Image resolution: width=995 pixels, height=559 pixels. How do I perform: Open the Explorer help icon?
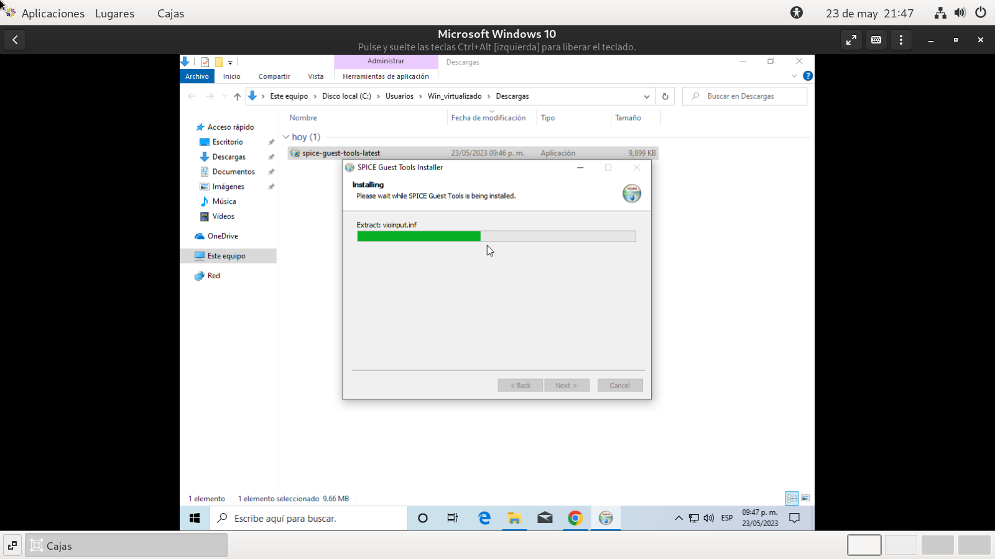click(x=808, y=76)
